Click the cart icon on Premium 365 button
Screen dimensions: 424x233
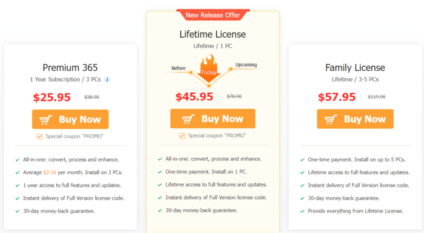[x=45, y=119]
